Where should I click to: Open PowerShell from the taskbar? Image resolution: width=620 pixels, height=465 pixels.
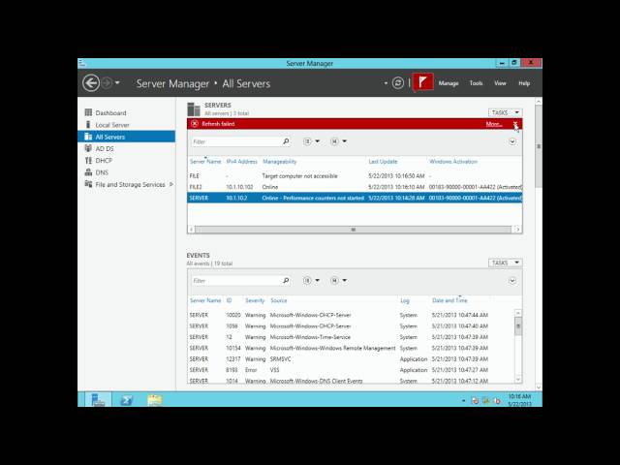[127, 400]
